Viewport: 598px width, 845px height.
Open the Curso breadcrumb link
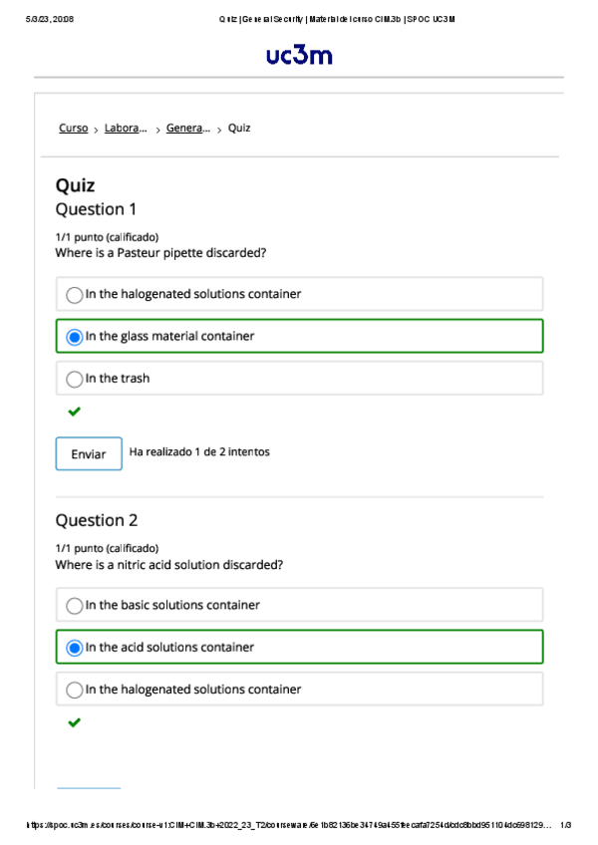pos(73,129)
